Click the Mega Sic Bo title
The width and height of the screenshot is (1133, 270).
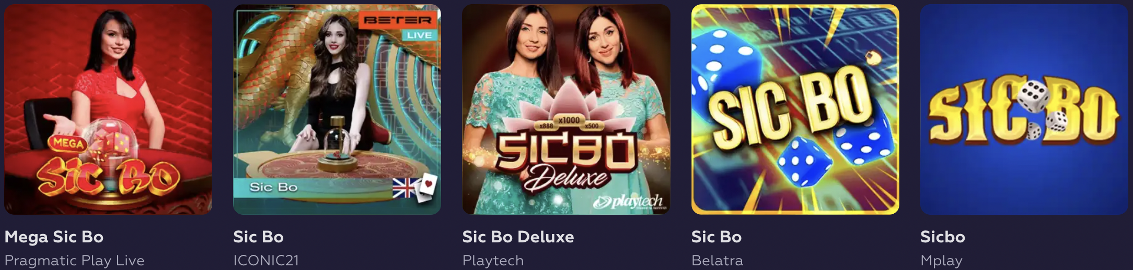click(x=54, y=237)
